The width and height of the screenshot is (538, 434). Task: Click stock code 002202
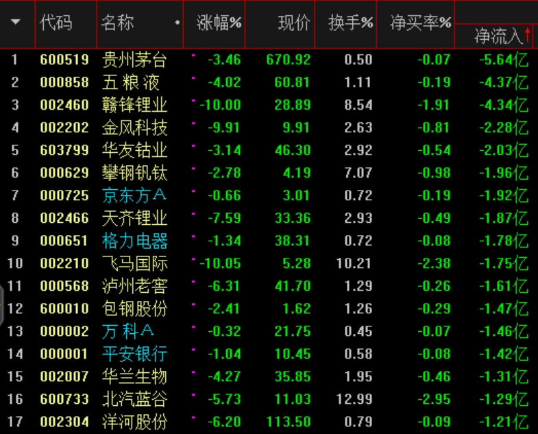[64, 128]
